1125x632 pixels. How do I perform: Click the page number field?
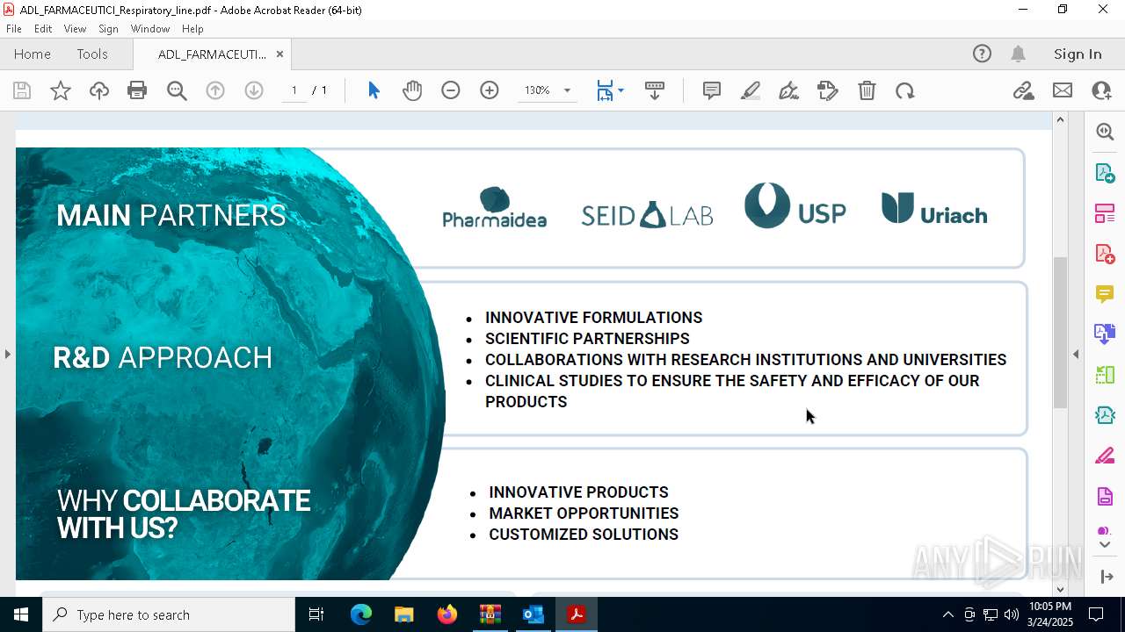(x=294, y=90)
